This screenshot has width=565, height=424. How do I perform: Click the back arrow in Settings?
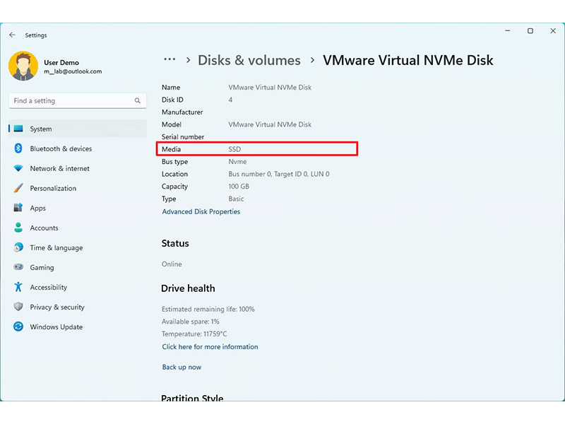point(12,35)
